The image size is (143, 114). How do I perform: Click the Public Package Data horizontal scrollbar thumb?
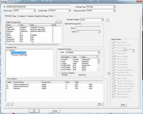(x=33, y=44)
